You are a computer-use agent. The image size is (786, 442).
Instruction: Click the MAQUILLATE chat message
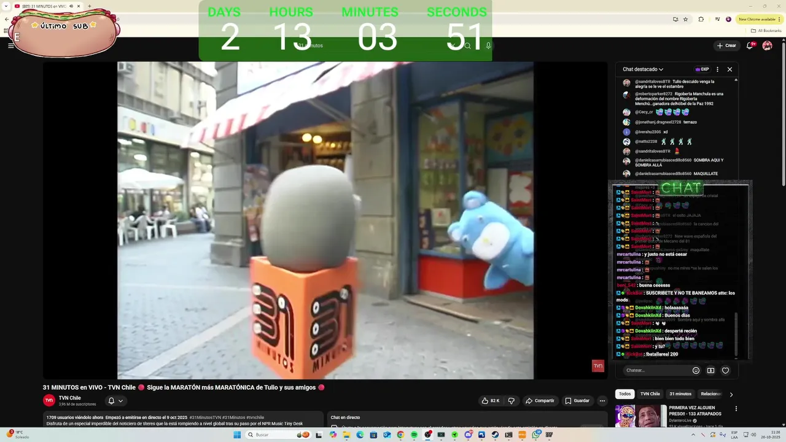(706, 174)
